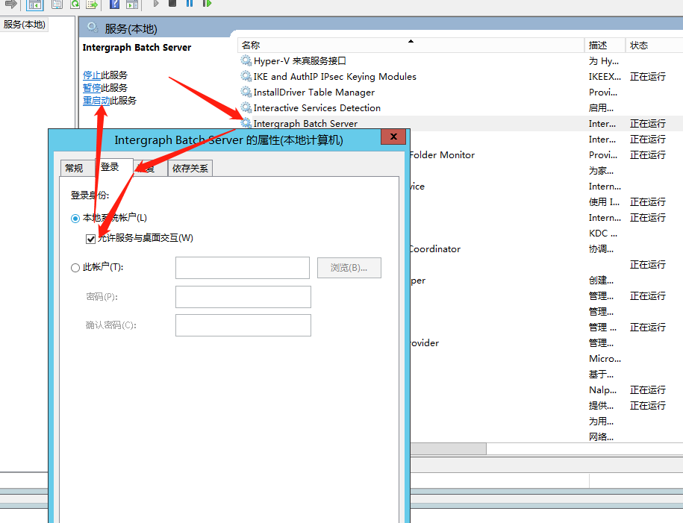The width and height of the screenshot is (683, 523).
Task: Click the 此帐户 account name input field
Action: tap(243, 267)
